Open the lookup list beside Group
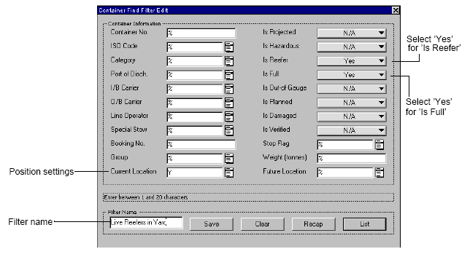Image resolution: width=470 pixels, height=265 pixels. coord(229,158)
